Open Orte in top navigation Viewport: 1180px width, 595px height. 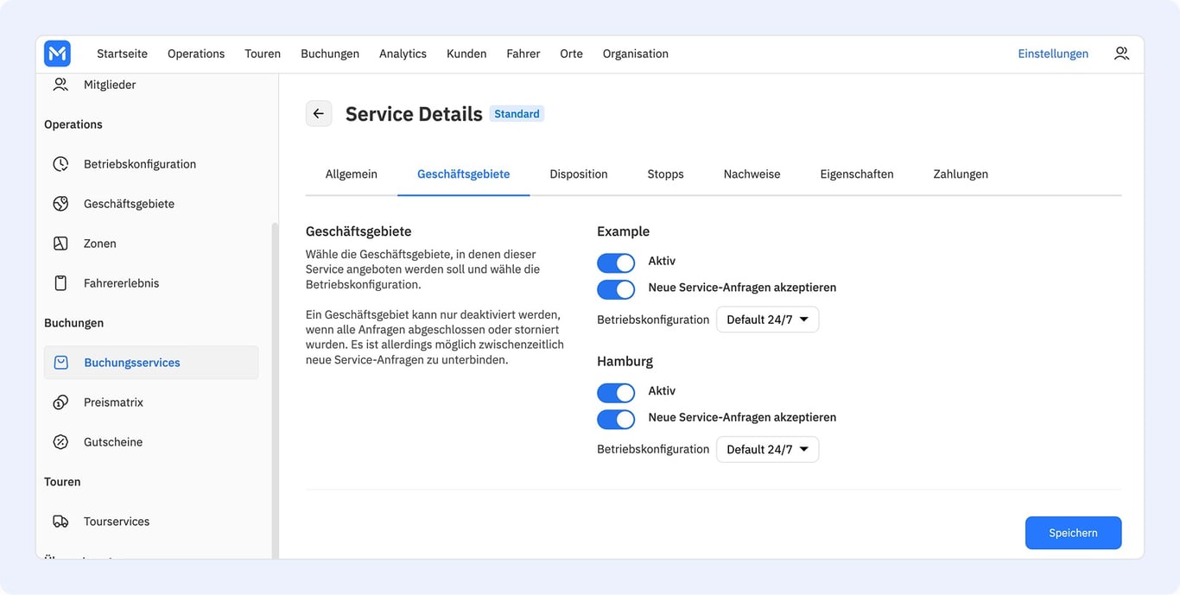point(571,54)
